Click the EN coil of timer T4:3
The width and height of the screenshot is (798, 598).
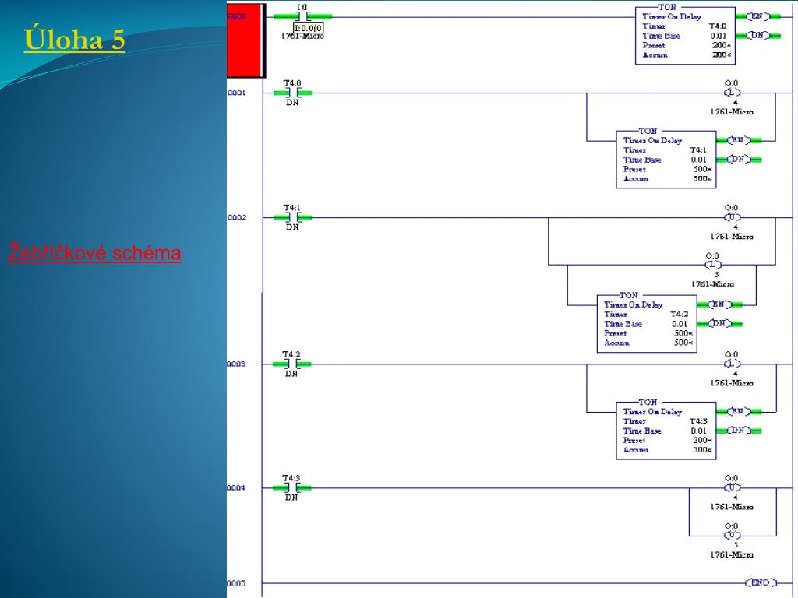[739, 411]
